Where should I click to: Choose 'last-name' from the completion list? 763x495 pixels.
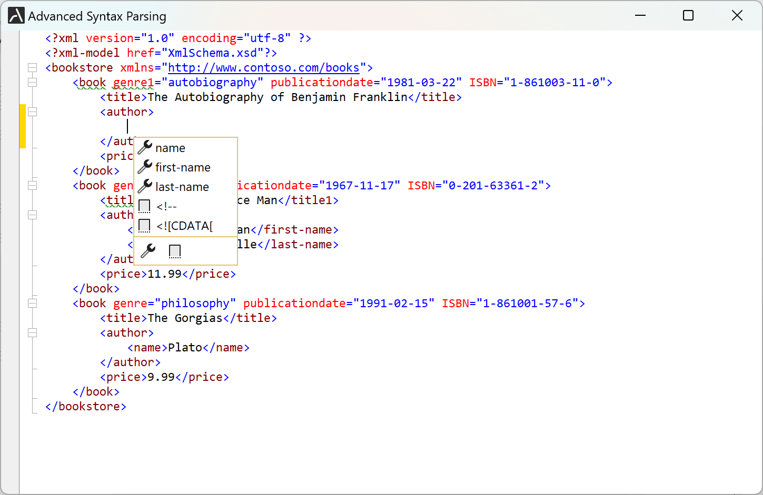186,187
